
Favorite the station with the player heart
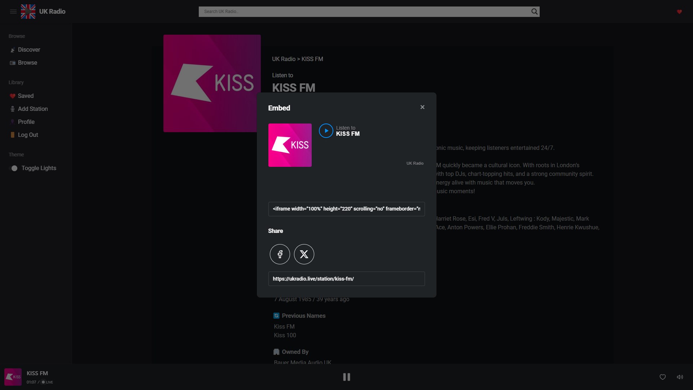pyautogui.click(x=663, y=377)
